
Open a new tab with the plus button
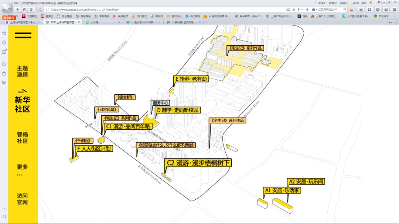point(206,22)
